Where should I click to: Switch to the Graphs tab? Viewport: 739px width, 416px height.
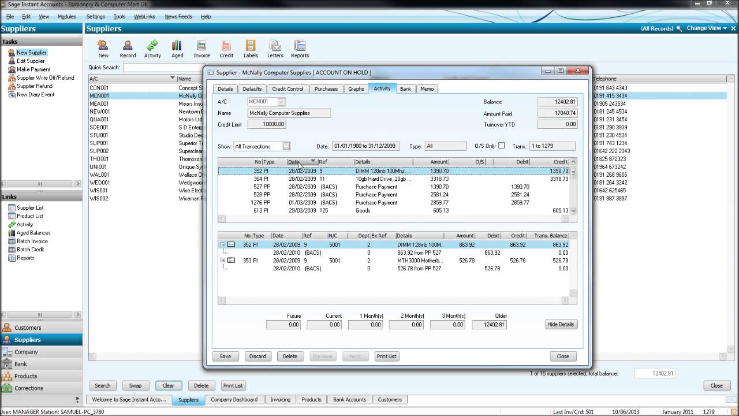pyautogui.click(x=356, y=89)
